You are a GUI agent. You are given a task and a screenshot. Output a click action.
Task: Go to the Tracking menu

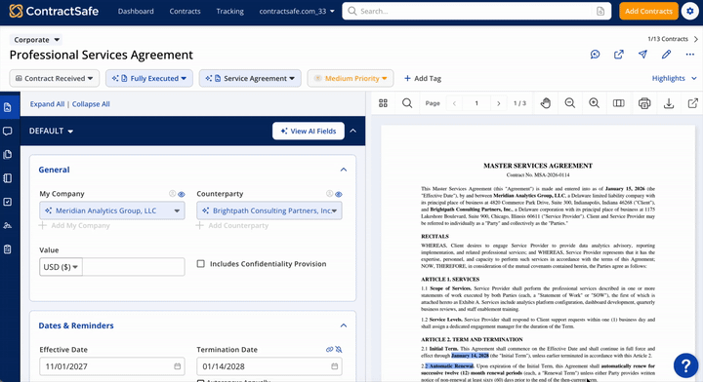230,11
